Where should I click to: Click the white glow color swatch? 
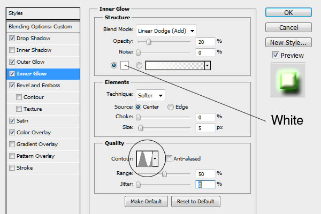tap(125, 65)
